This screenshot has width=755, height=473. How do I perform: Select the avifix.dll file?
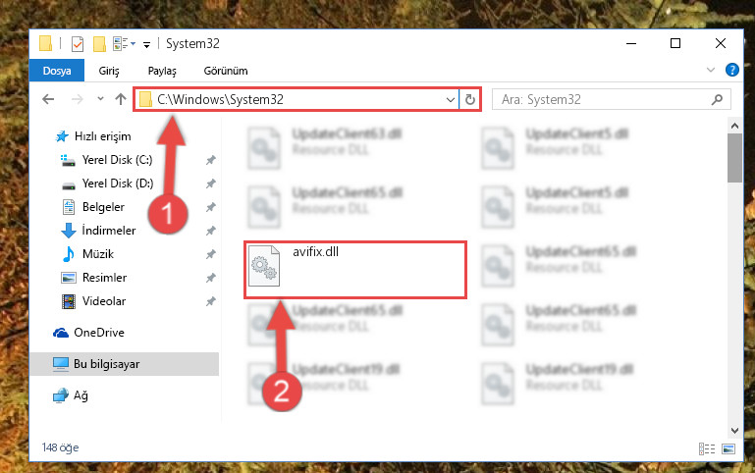[355, 270]
